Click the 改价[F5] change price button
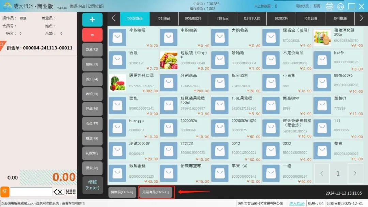 click(92, 94)
